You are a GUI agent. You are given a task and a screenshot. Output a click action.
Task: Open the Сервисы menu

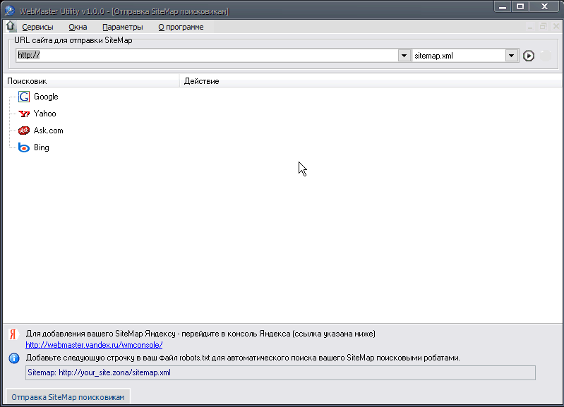(x=37, y=27)
